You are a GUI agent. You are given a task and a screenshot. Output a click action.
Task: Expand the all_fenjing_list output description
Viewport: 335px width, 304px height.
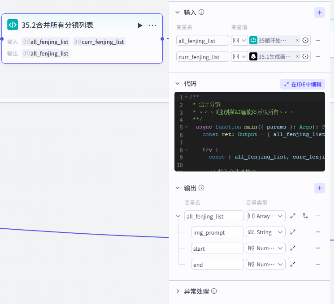[293, 216]
